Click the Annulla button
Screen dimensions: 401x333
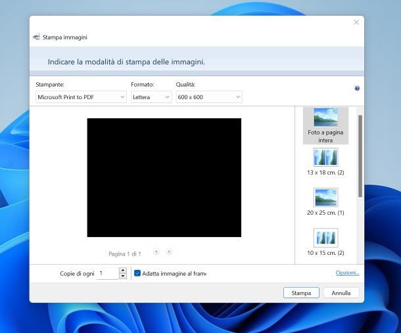pos(341,293)
